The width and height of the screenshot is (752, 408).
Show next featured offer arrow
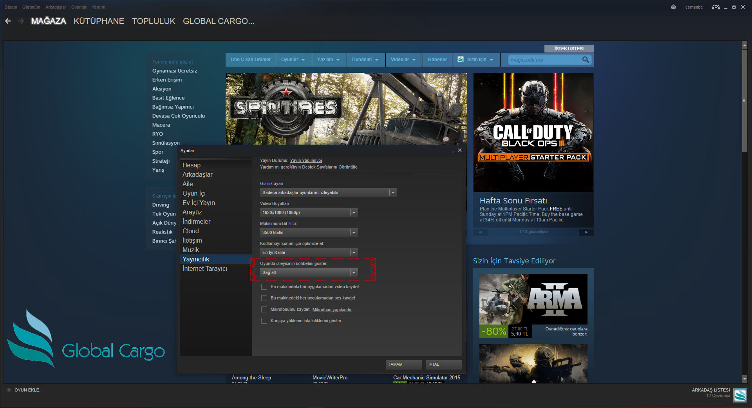(x=586, y=232)
